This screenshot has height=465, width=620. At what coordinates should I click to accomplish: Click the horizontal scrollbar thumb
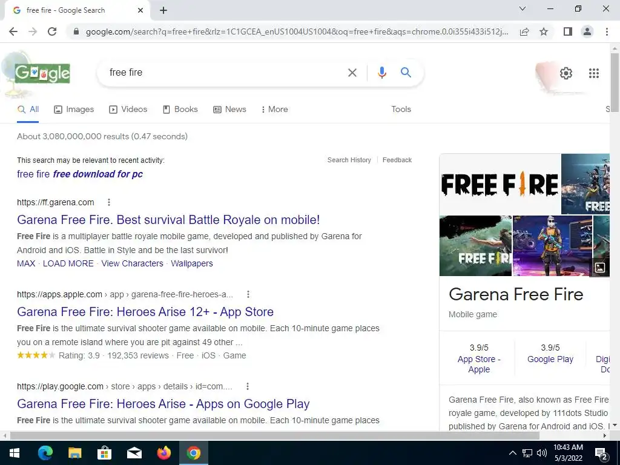coord(274,436)
